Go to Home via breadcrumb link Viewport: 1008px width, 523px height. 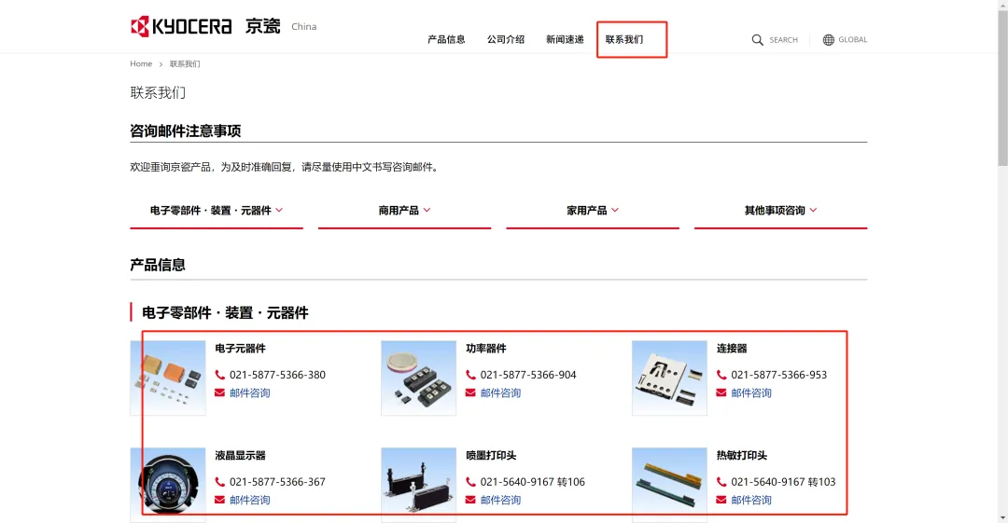141,64
